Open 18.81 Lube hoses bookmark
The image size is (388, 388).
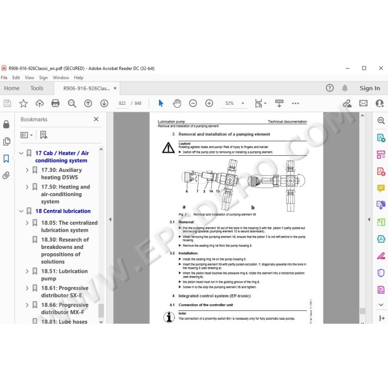(64, 321)
